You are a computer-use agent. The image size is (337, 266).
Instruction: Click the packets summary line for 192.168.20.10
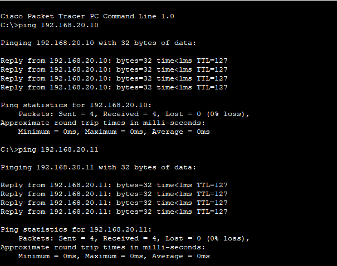[x=134, y=114]
